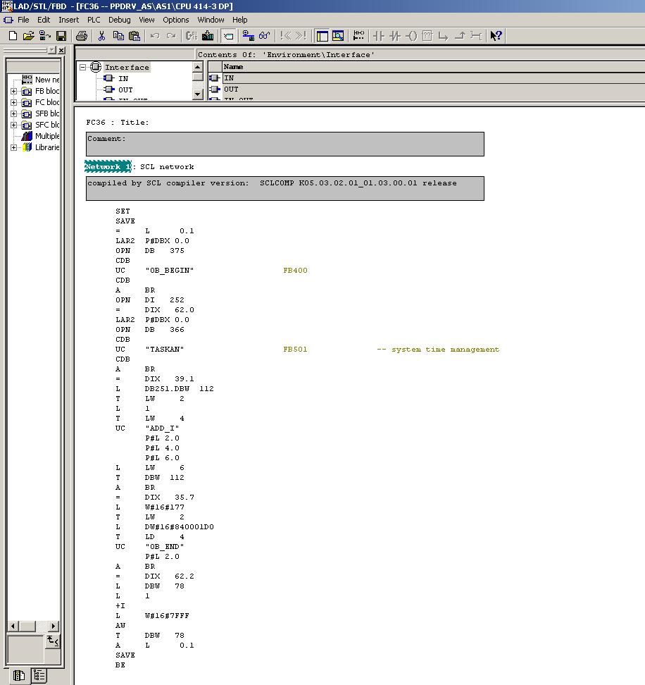Insert a normally closed contact
This screenshot has width=645, height=685.
point(395,36)
